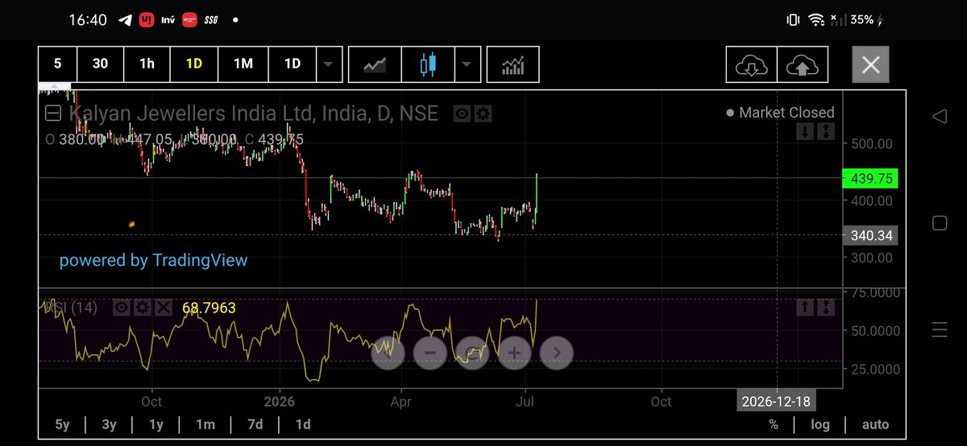This screenshot has height=446, width=967.
Task: Open Telegram notification in status bar
Action: [126, 19]
